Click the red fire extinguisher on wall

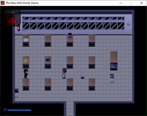(x=18, y=28)
